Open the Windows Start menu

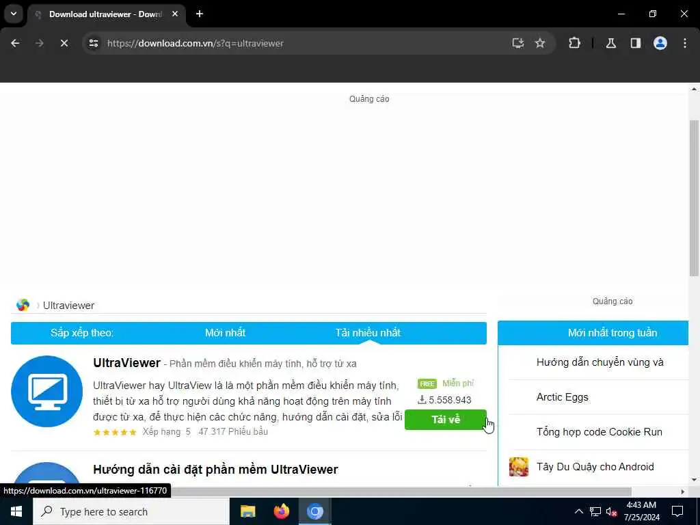point(16,511)
